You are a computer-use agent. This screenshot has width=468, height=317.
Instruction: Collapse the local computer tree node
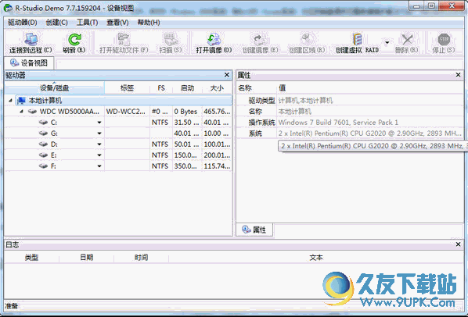tap(10, 101)
